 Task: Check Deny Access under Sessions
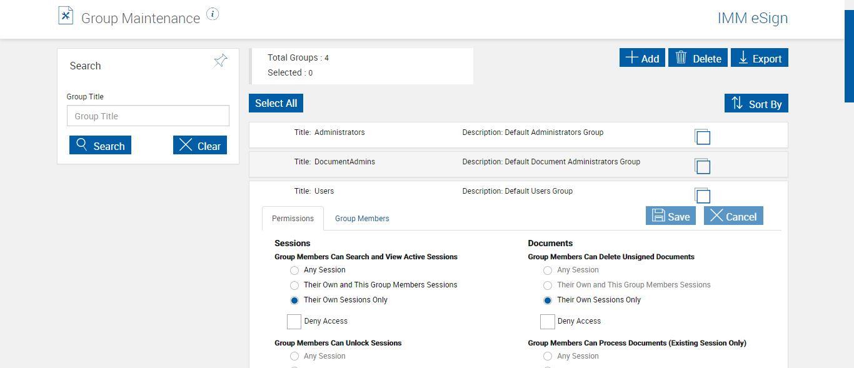coord(294,322)
